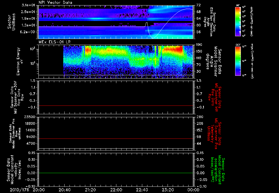The height and width of the screenshot is (193, 279).
Task: Click the 21:20 time axis label
Action: coord(90,190)
